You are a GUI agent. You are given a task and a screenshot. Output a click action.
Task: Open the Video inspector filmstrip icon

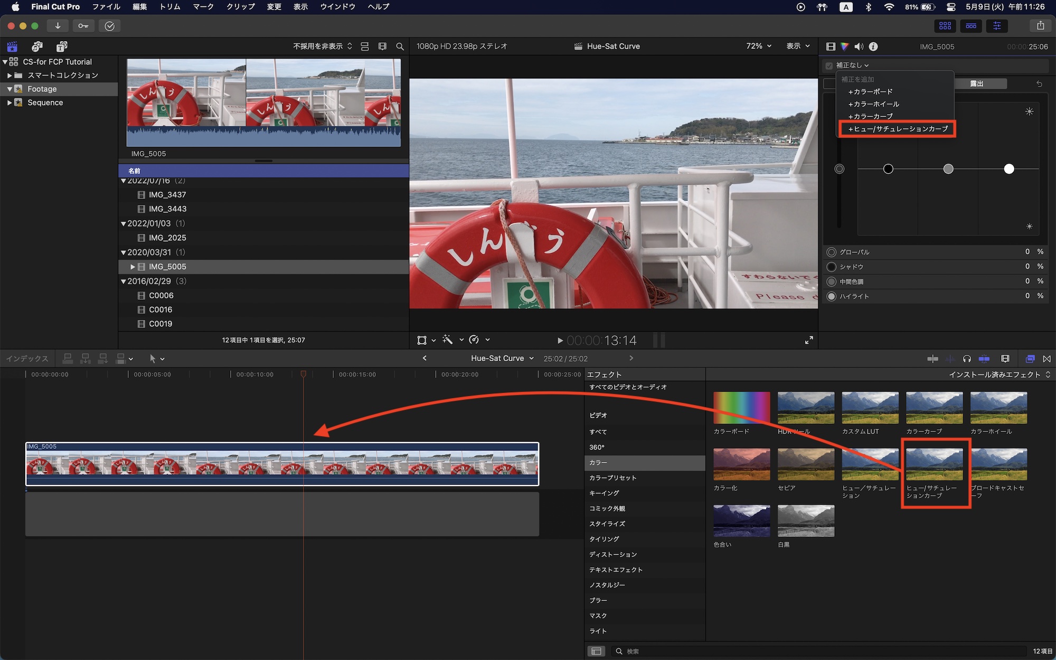pos(831,46)
